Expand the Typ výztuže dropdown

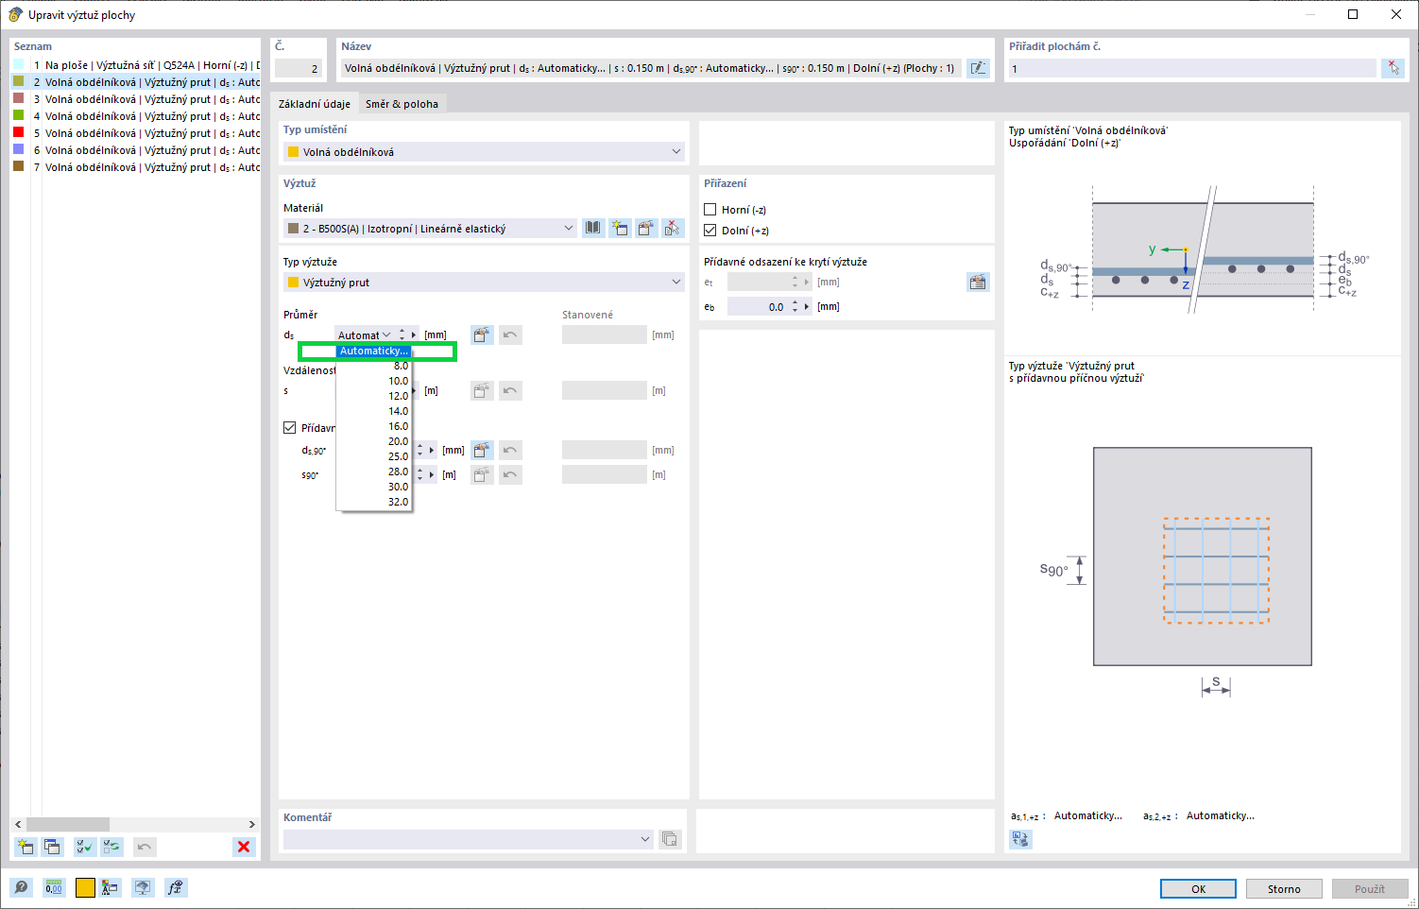tap(676, 282)
